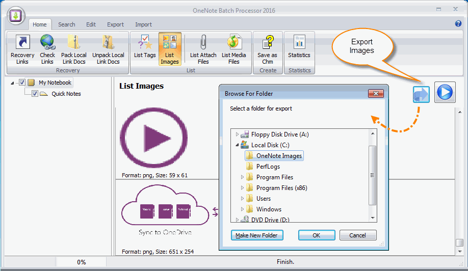
Task: Expand the DVD Drive (D:) node
Action: (x=237, y=220)
